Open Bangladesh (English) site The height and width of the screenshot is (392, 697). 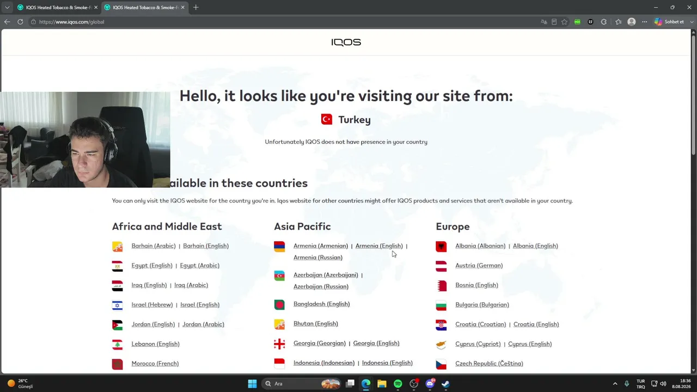coord(322,304)
